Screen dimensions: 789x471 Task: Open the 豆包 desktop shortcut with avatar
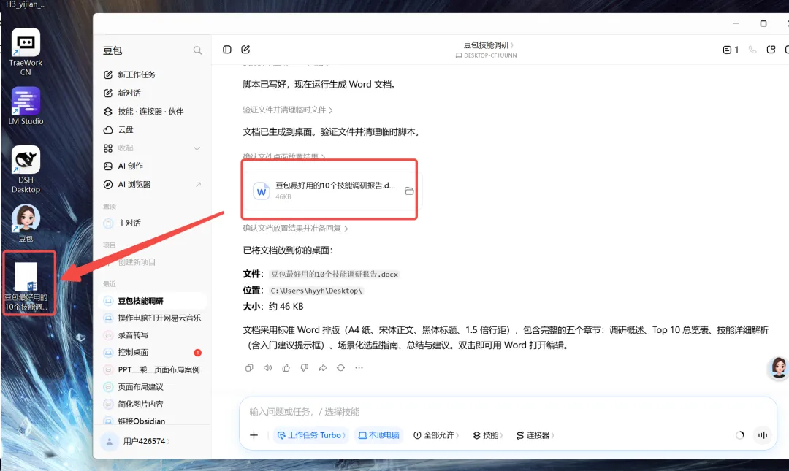(26, 223)
